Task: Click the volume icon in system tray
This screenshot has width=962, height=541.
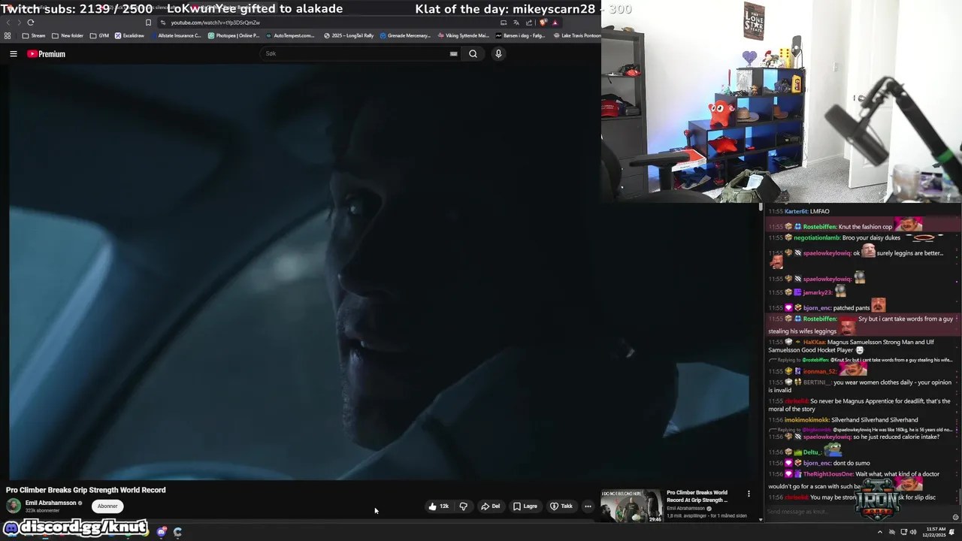Action: (x=913, y=532)
